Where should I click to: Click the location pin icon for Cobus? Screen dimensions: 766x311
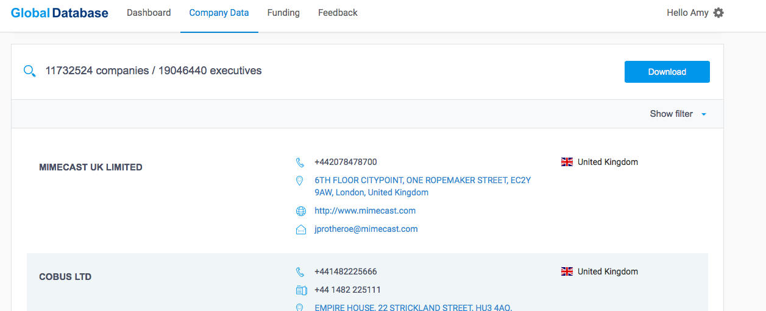(299, 307)
